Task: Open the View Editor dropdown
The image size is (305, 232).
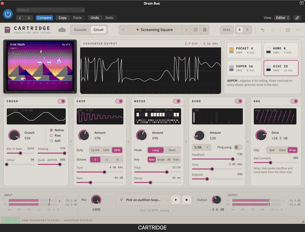Action: (282, 18)
